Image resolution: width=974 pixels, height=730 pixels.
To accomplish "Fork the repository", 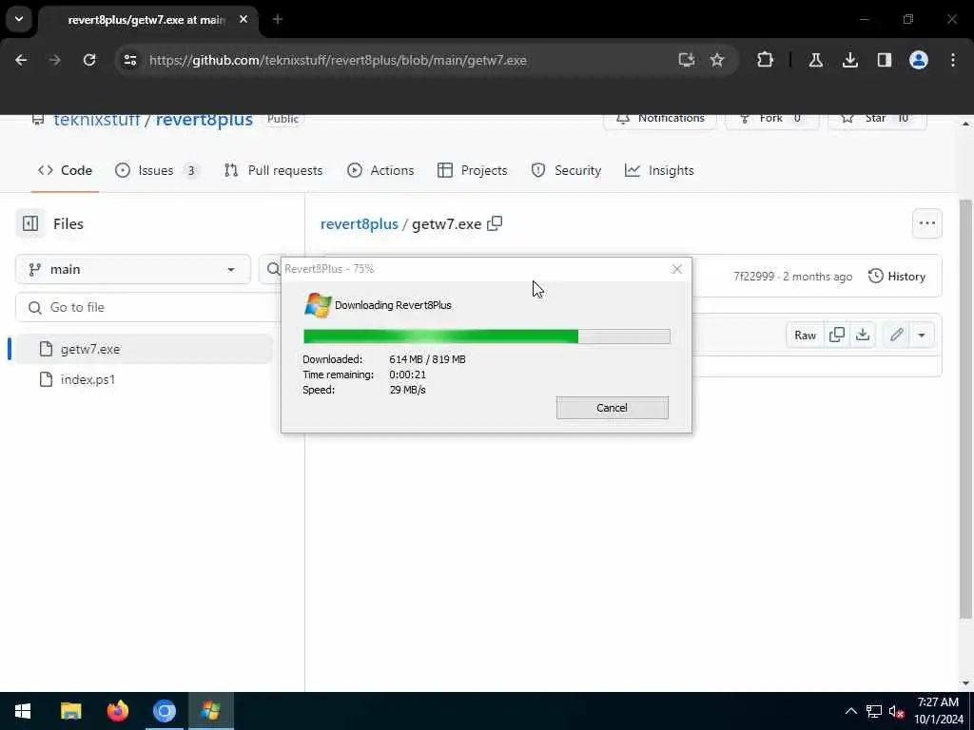I will click(772, 118).
